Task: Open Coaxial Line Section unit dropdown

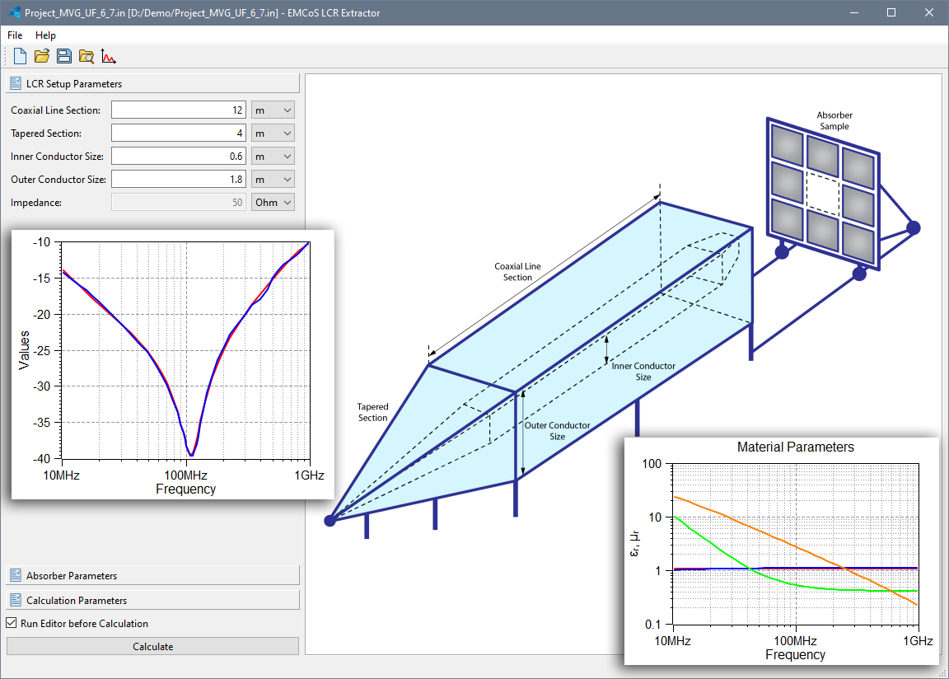Action: [273, 110]
